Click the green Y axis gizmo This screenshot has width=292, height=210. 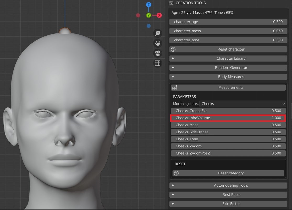click(x=148, y=15)
